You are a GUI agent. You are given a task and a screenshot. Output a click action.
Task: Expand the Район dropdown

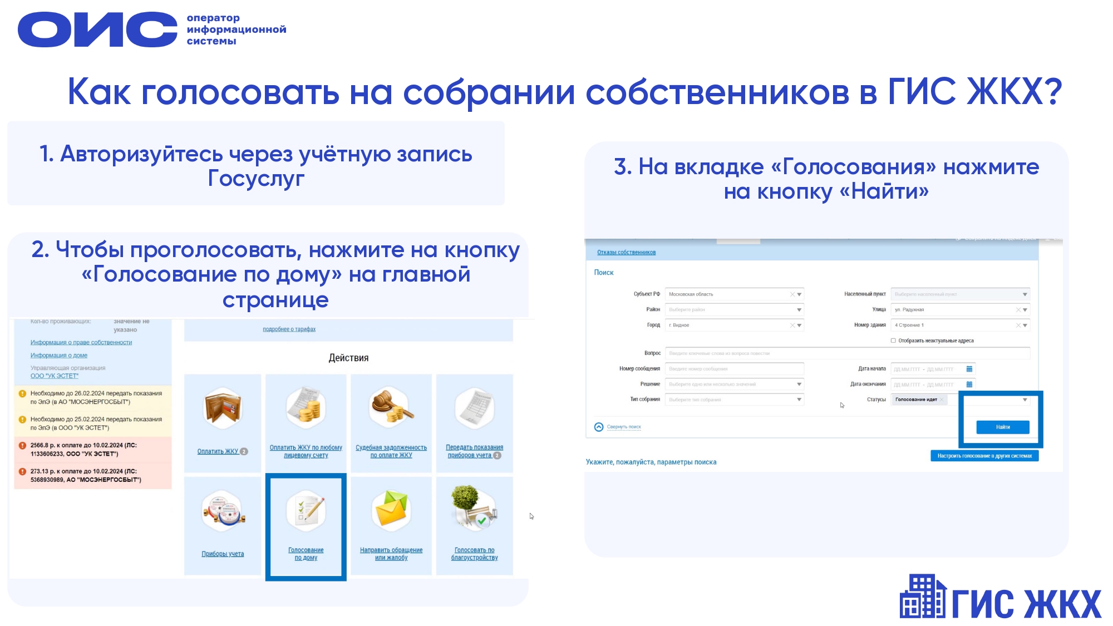[799, 310]
